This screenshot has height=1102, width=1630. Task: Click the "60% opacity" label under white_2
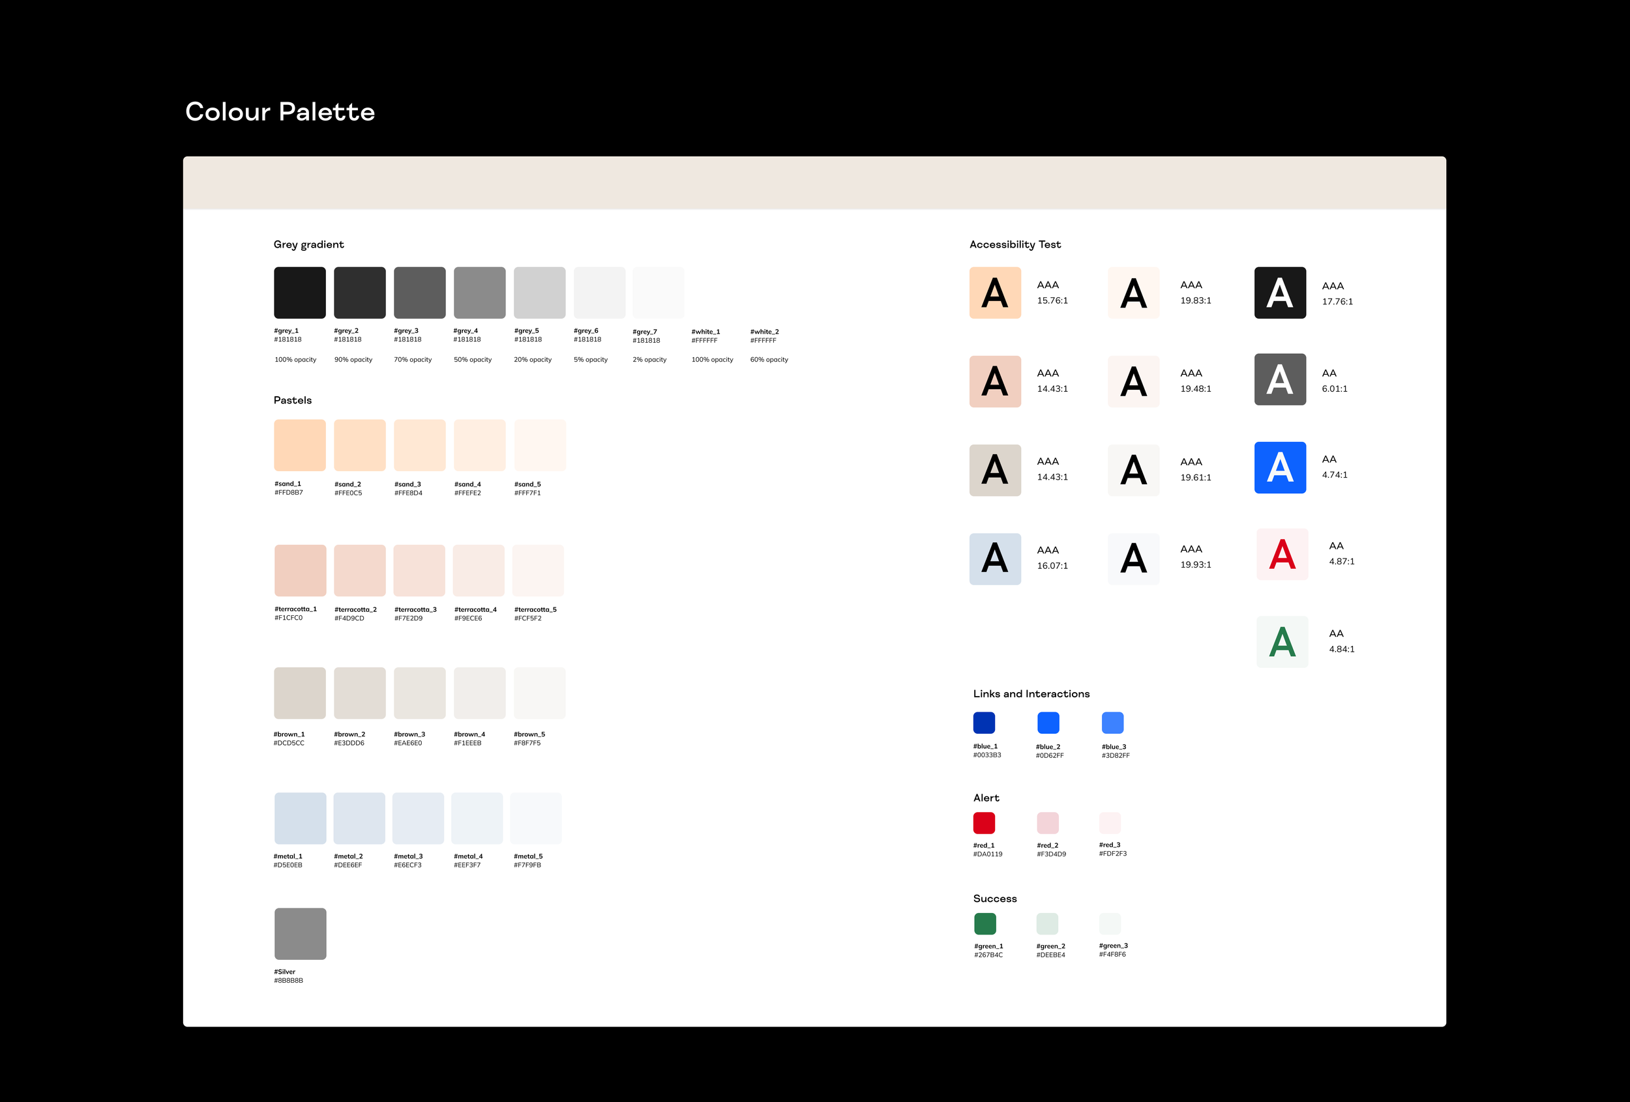(x=769, y=360)
